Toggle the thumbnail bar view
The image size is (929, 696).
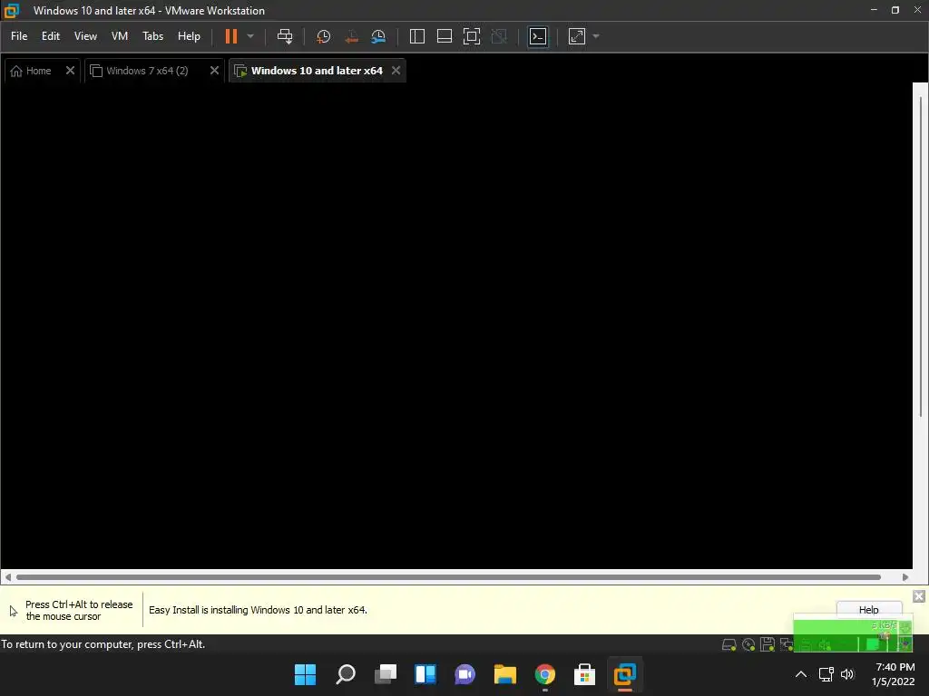(x=445, y=36)
